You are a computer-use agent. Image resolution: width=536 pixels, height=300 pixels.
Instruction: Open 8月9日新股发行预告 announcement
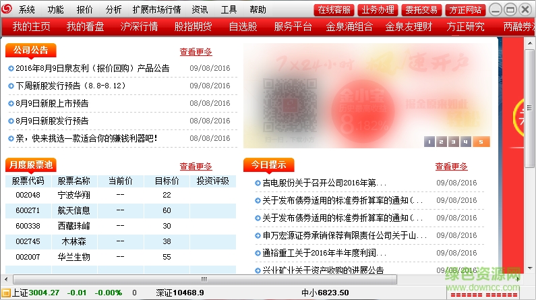pyautogui.click(x=52, y=121)
